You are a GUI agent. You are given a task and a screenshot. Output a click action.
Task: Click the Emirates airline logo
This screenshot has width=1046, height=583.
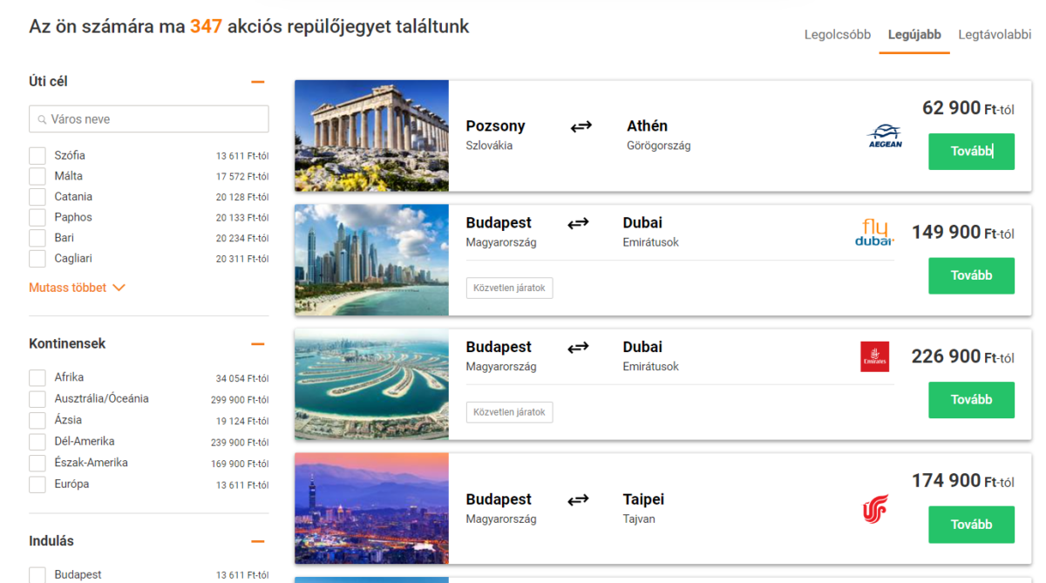point(874,356)
